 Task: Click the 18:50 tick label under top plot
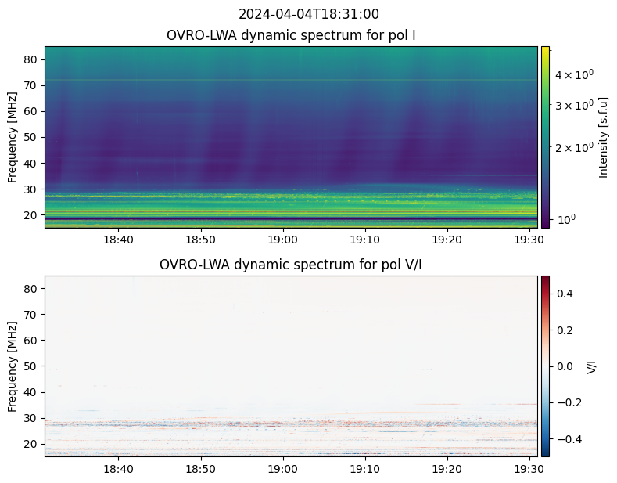tap(201, 240)
